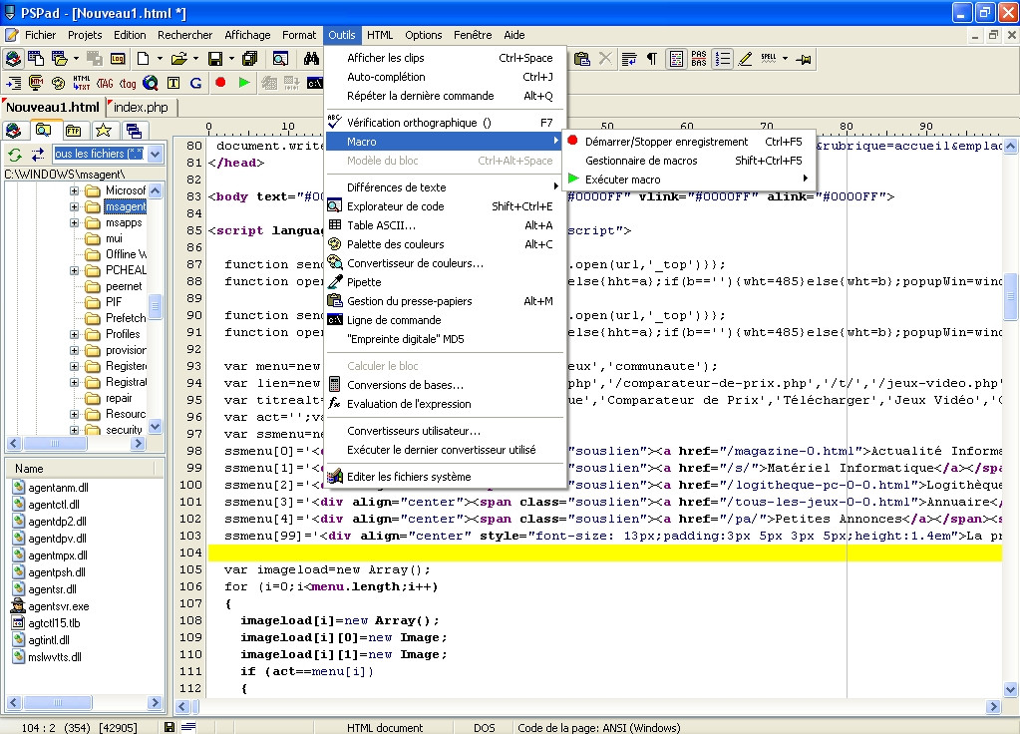Expand the Profiles folder tree node
The height and width of the screenshot is (734, 1020).
74,334
